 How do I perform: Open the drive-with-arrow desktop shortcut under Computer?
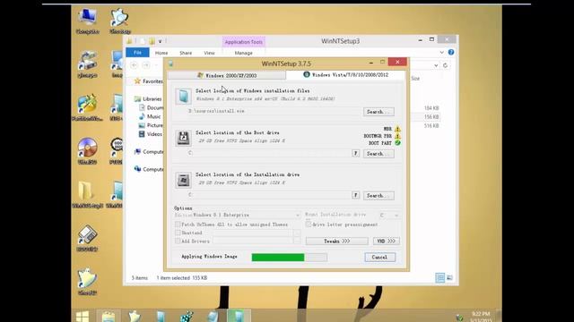(88, 64)
